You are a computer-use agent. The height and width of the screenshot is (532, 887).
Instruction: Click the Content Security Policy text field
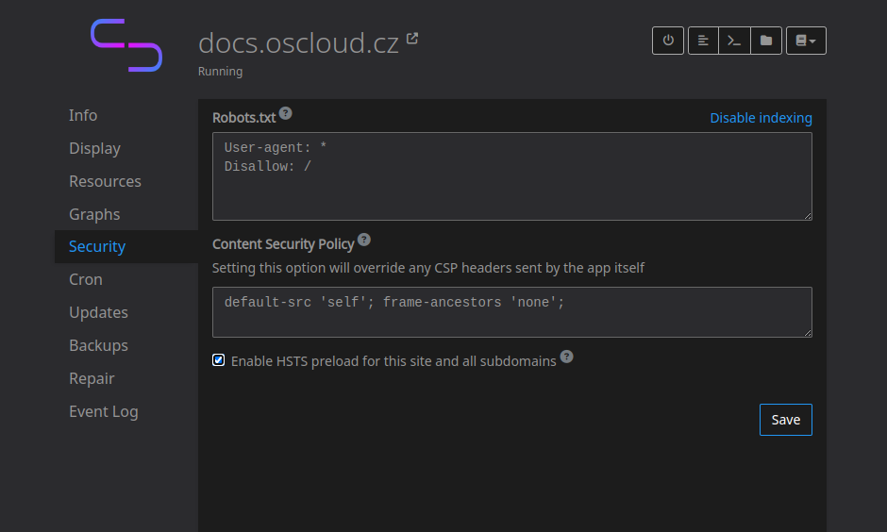tap(511, 312)
